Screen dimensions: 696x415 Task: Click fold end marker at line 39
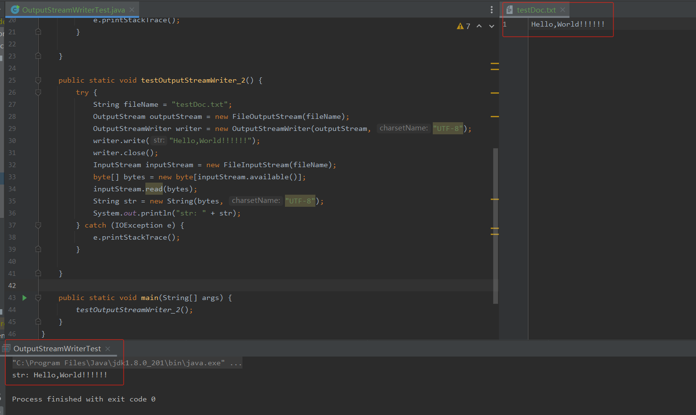pos(38,249)
